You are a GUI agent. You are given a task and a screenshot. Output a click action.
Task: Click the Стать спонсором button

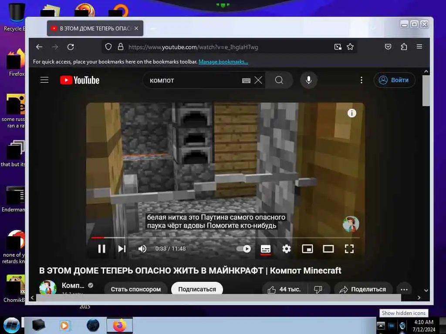[136, 289]
